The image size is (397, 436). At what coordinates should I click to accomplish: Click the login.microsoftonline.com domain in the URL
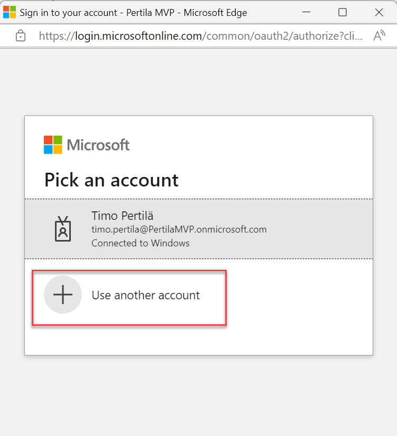pyautogui.click(x=137, y=36)
